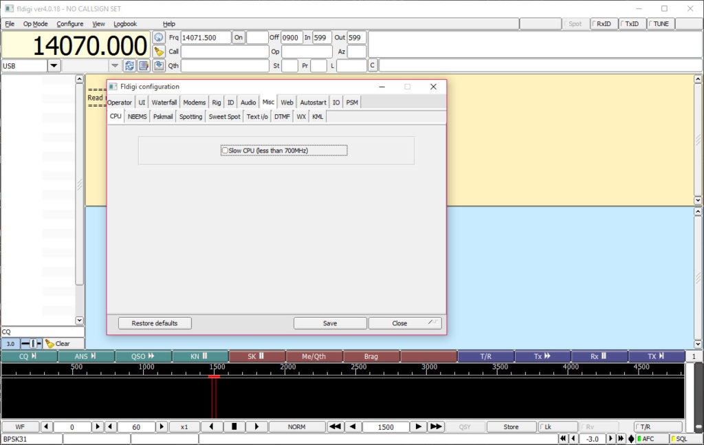
Task: Shift waterfall right with the arrow
Action: point(256,426)
